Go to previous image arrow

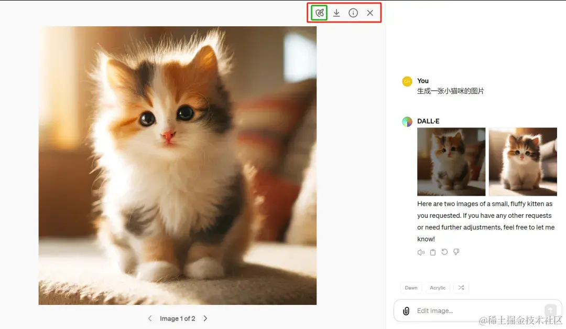point(150,319)
